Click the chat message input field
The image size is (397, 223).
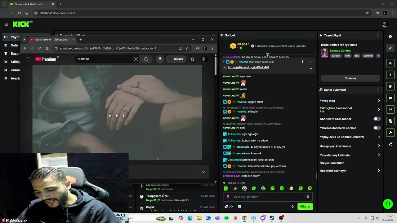(268, 197)
